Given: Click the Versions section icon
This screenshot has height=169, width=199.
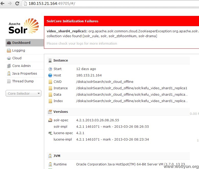Looking at the screenshot, I should (x=50, y=112).
